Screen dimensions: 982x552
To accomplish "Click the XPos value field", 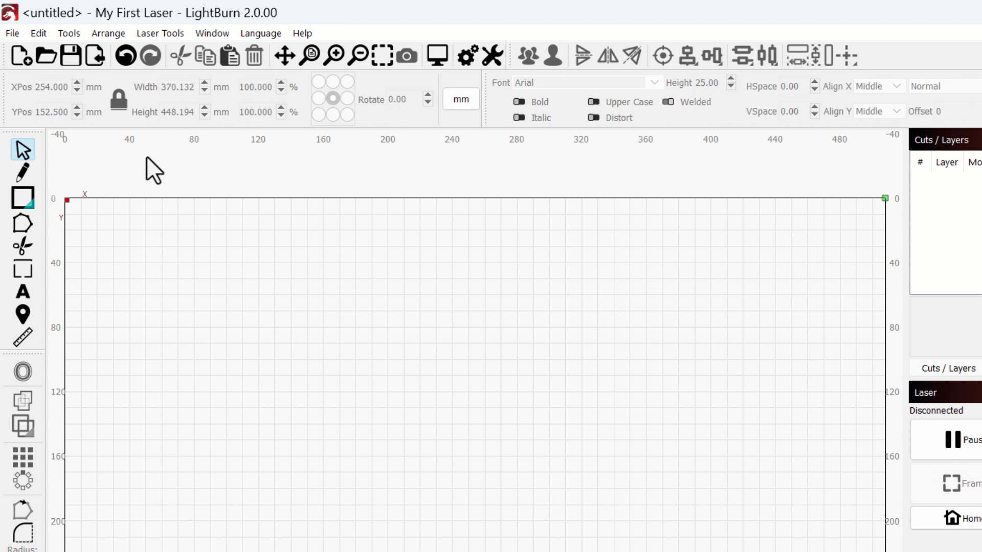I will pos(51,87).
